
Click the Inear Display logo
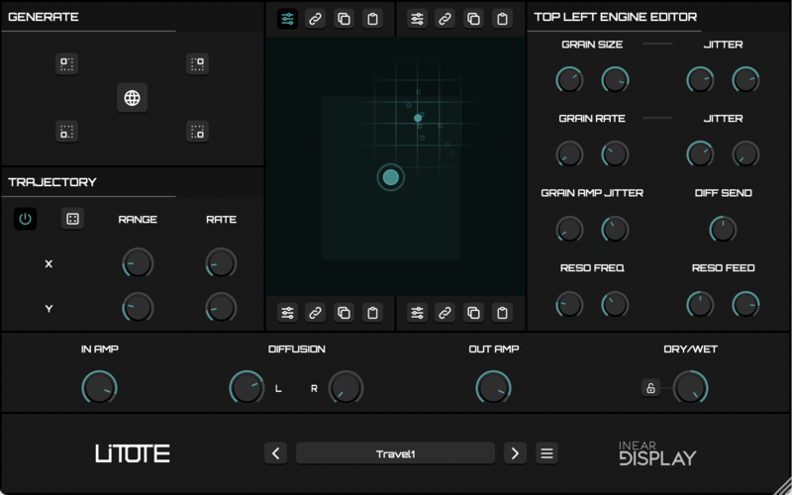[656, 452]
